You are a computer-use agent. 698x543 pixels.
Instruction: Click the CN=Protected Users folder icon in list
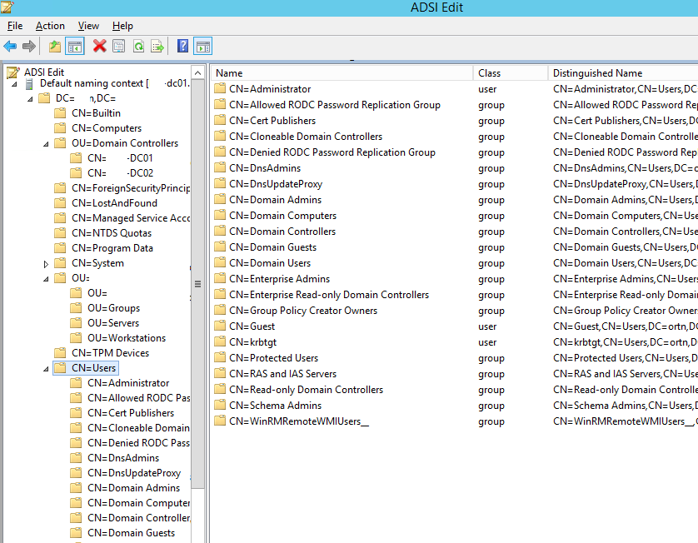[220, 357]
